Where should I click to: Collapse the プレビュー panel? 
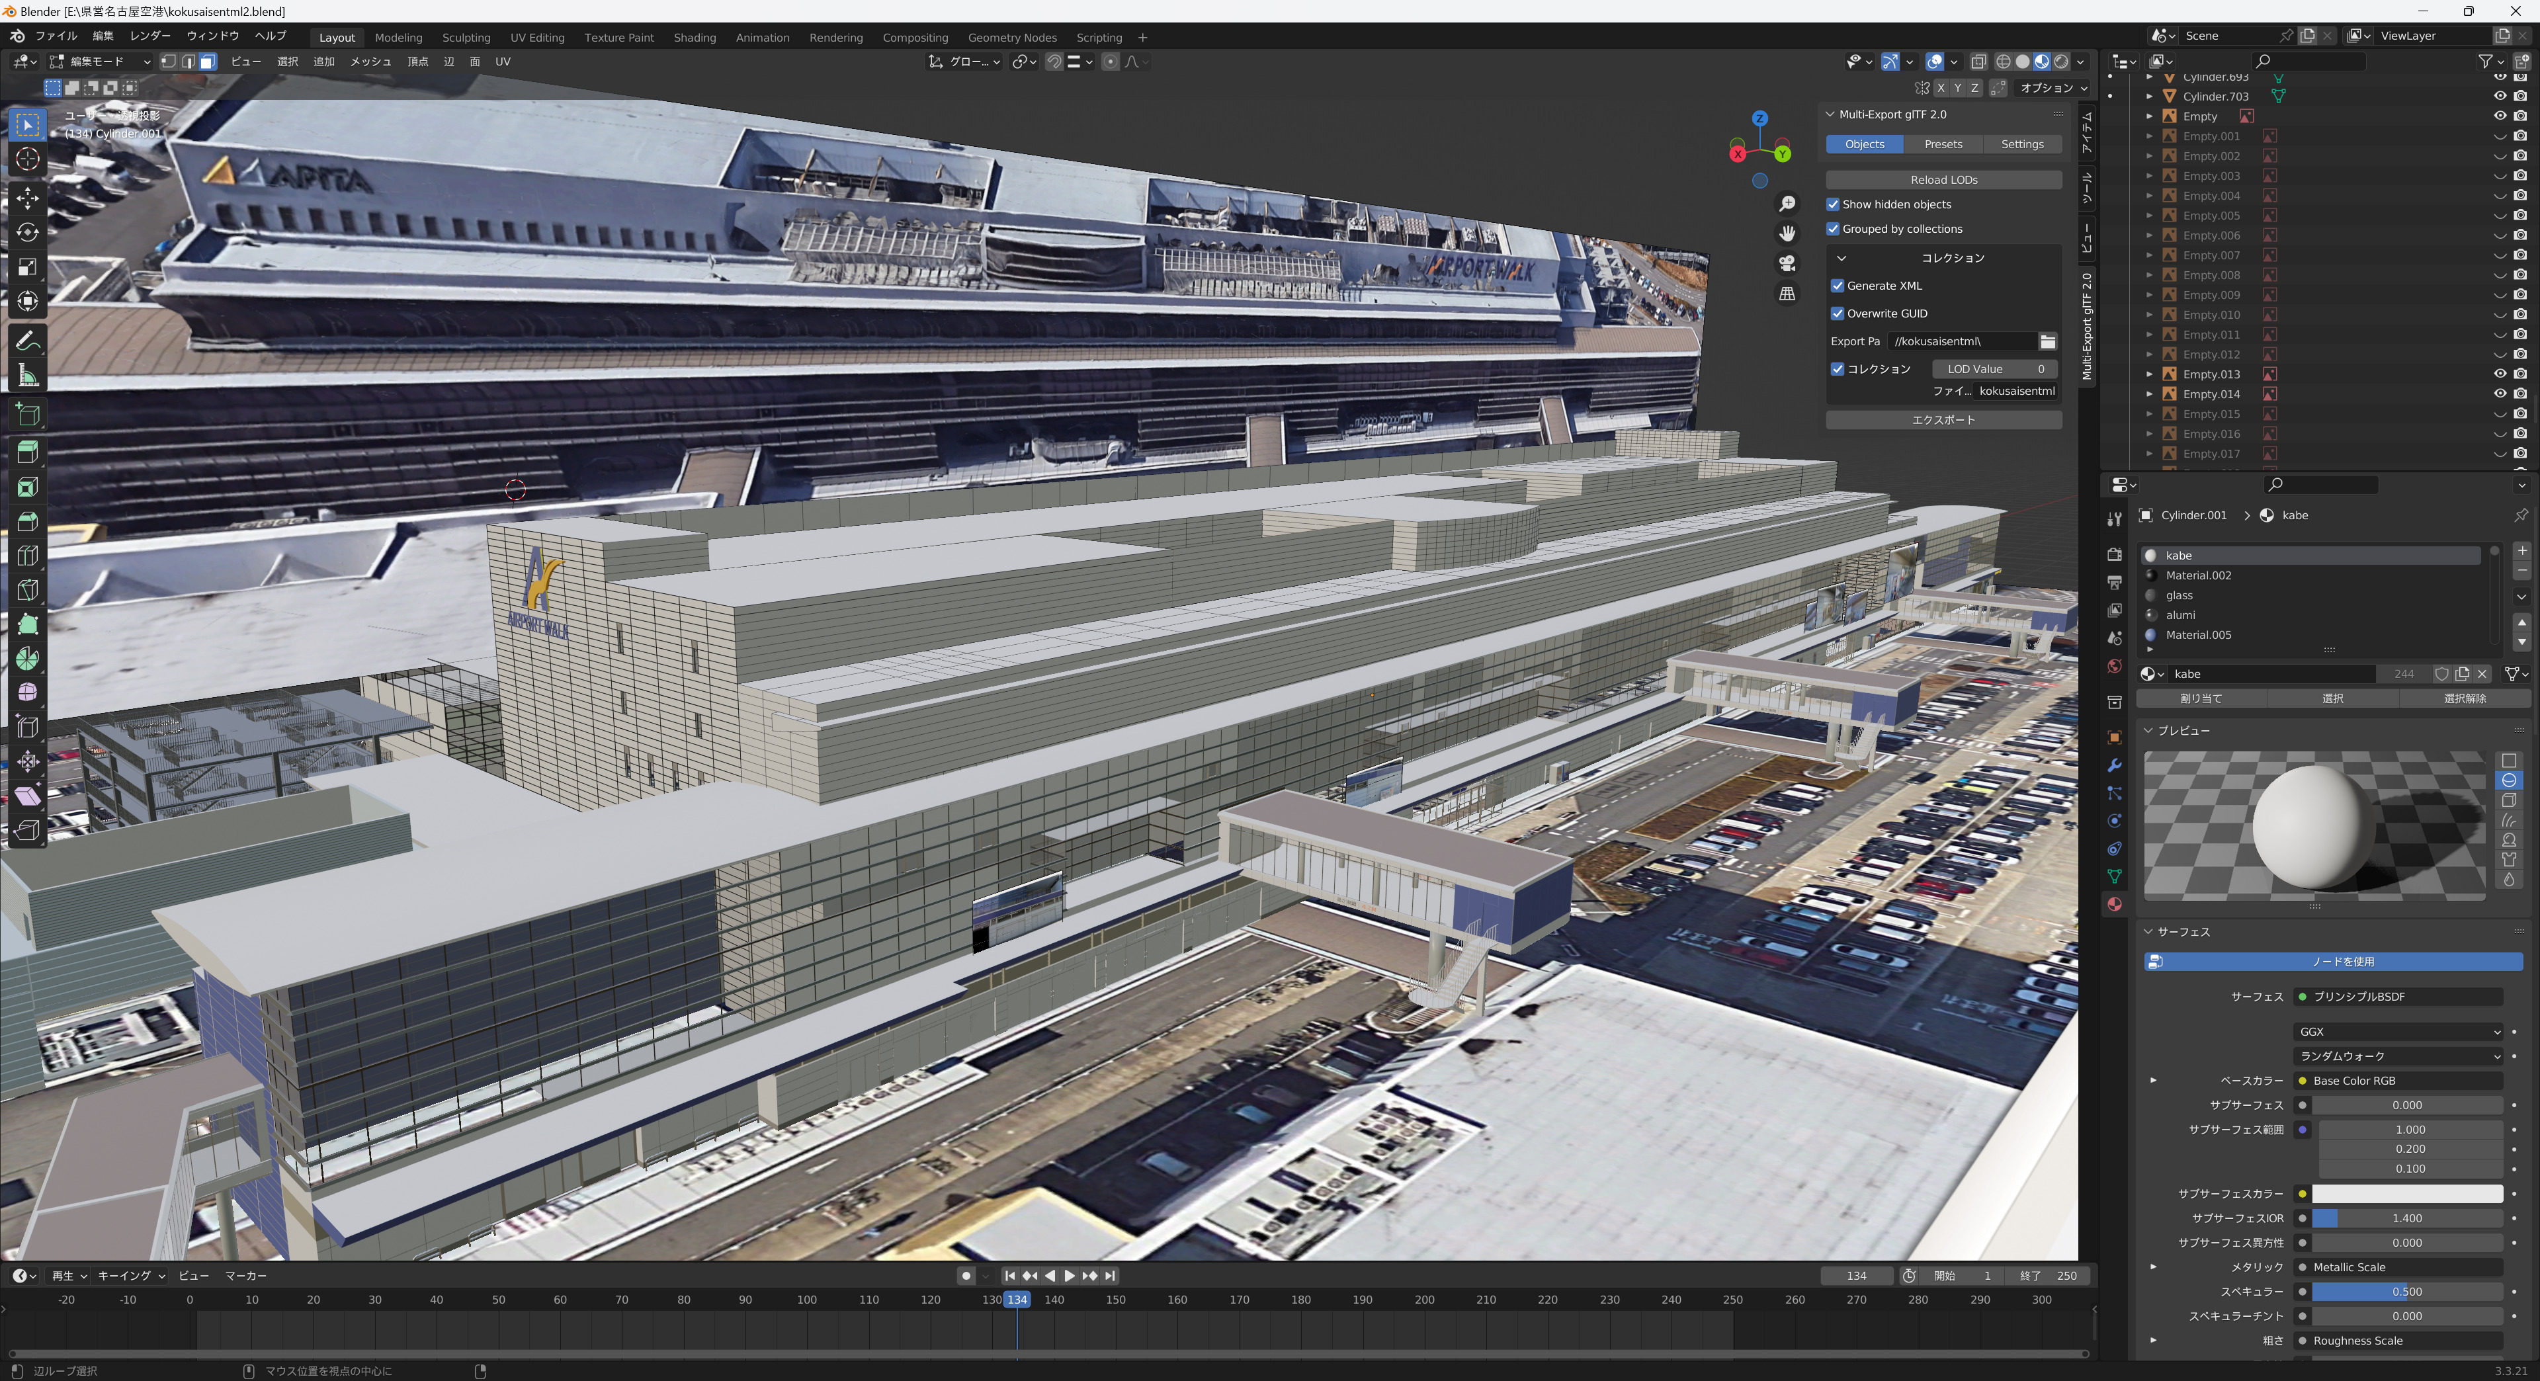coord(2148,730)
